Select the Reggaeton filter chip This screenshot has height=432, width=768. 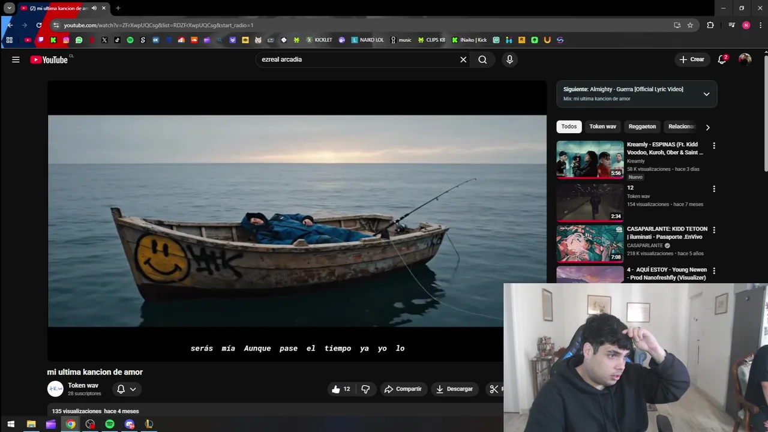(642, 127)
